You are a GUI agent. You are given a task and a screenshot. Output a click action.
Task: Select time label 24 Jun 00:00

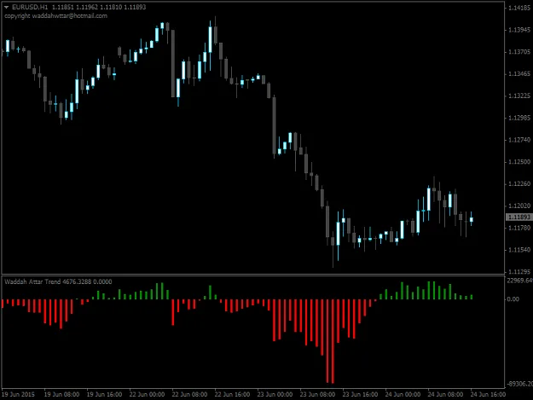(x=403, y=395)
